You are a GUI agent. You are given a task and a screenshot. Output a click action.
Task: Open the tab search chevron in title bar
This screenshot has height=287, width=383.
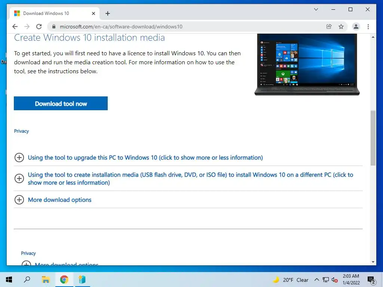click(316, 9)
